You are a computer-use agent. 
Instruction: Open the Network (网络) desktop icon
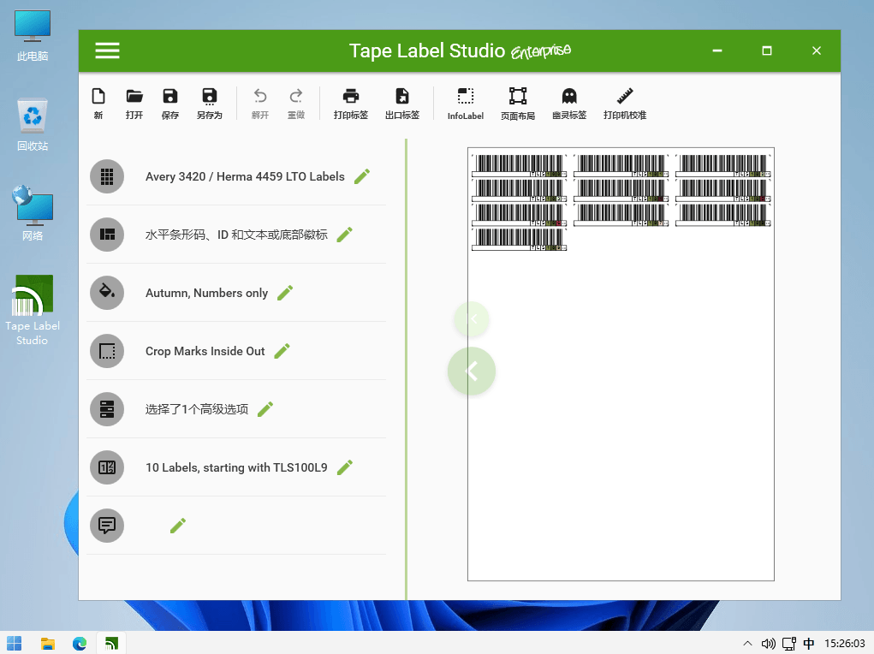pos(33,213)
